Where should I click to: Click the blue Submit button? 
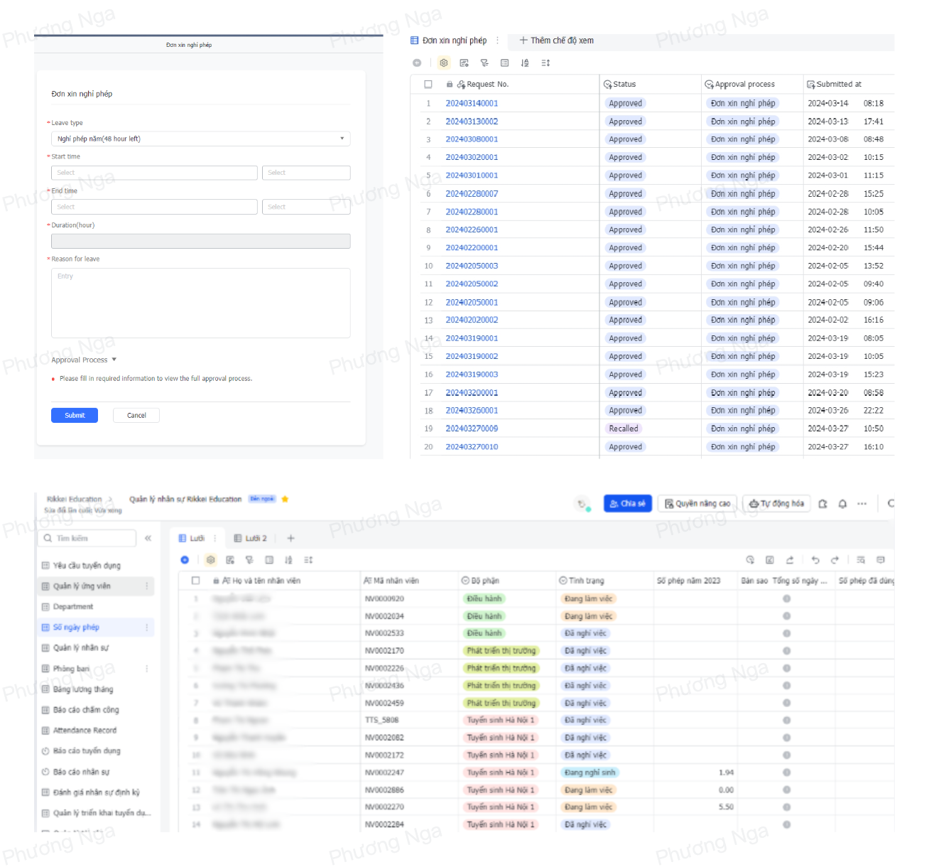(75, 416)
